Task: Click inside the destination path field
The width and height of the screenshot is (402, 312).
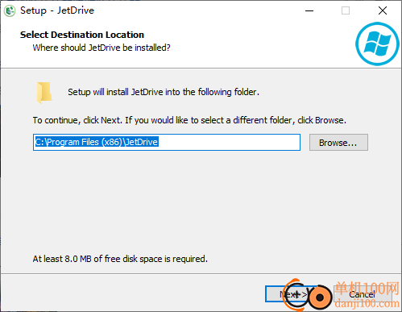Action: pyautogui.click(x=167, y=143)
